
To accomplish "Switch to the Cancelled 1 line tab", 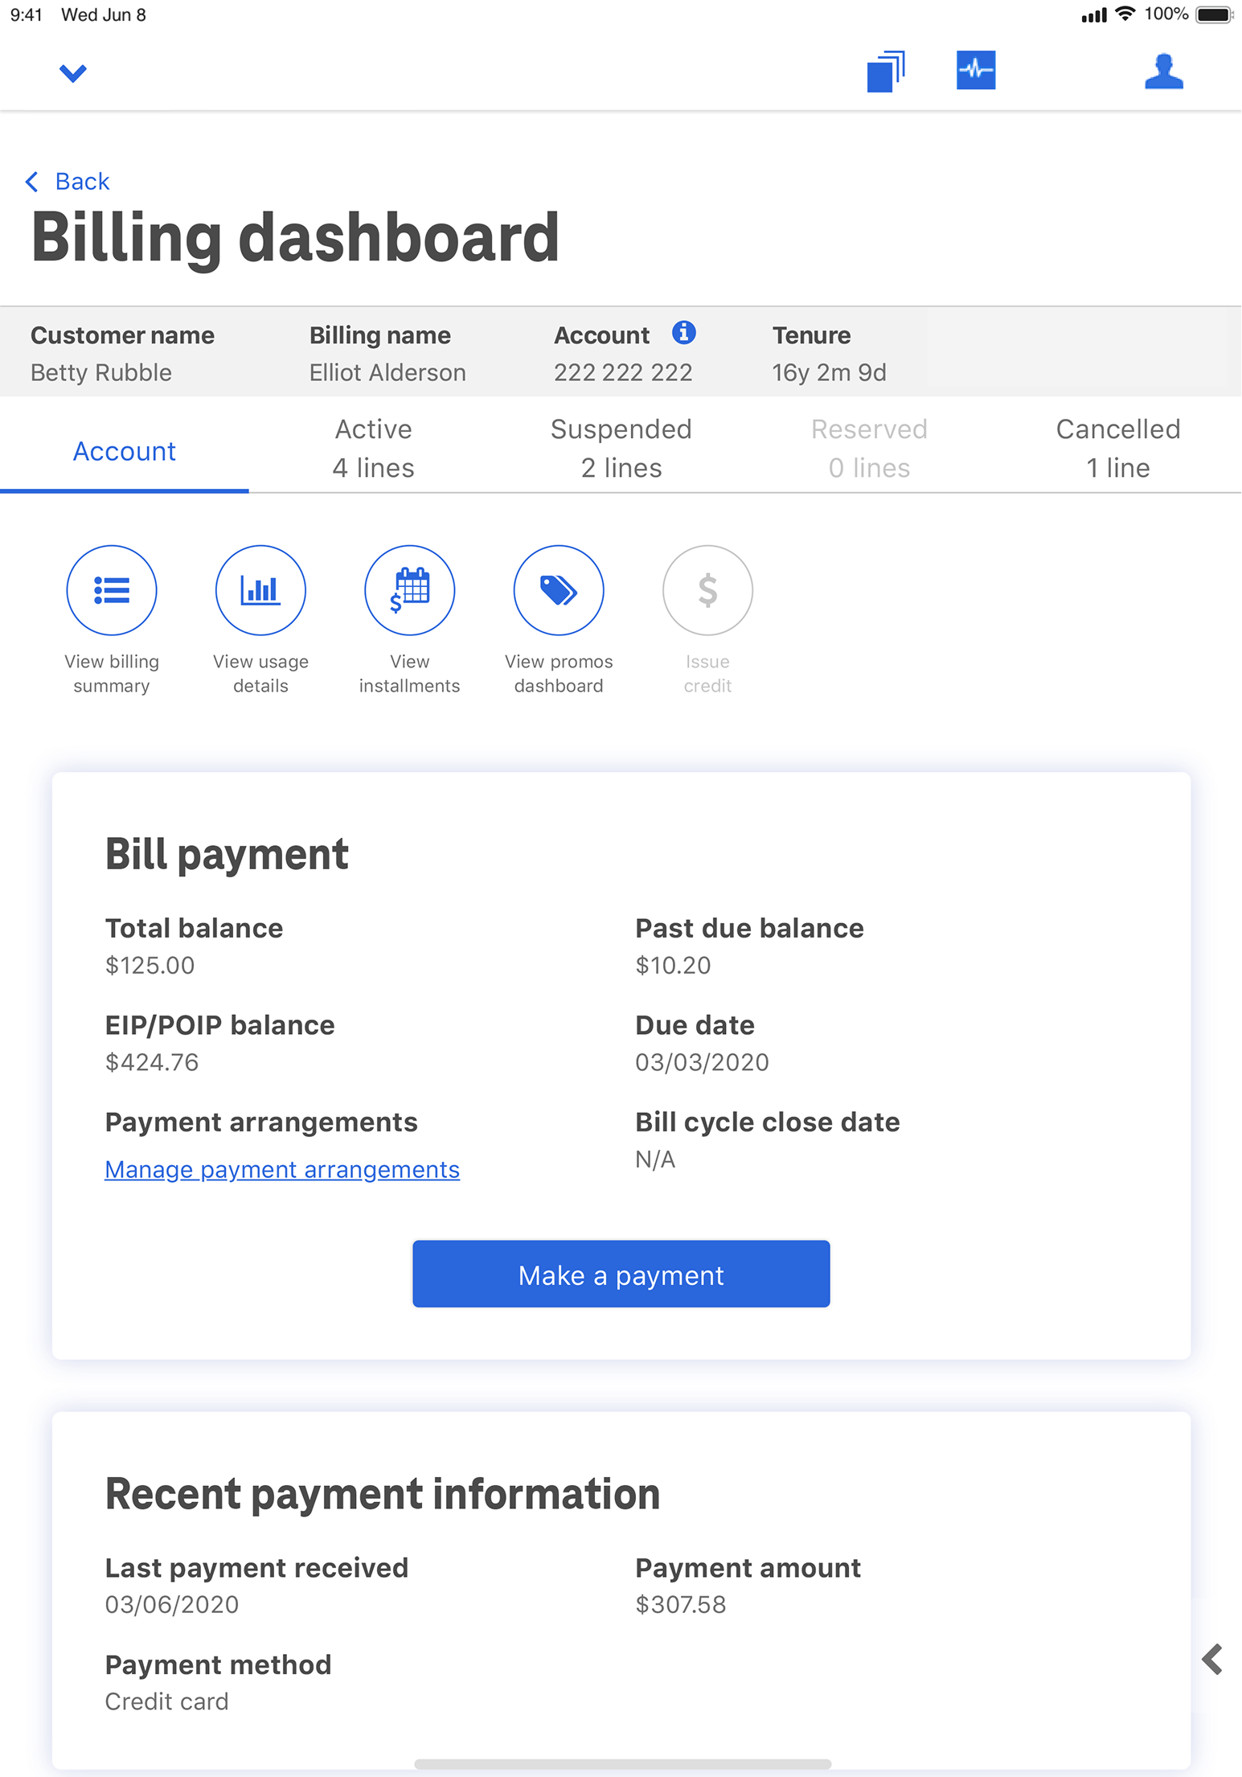I will pyautogui.click(x=1117, y=449).
